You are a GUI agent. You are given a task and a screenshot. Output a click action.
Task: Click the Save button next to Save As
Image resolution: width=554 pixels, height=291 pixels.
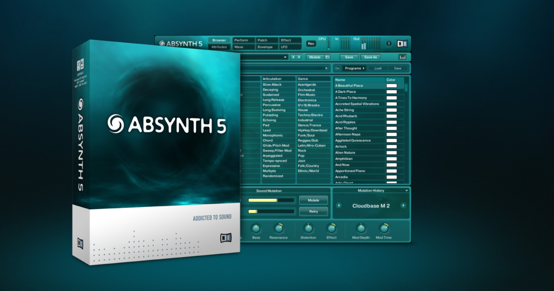click(x=349, y=57)
